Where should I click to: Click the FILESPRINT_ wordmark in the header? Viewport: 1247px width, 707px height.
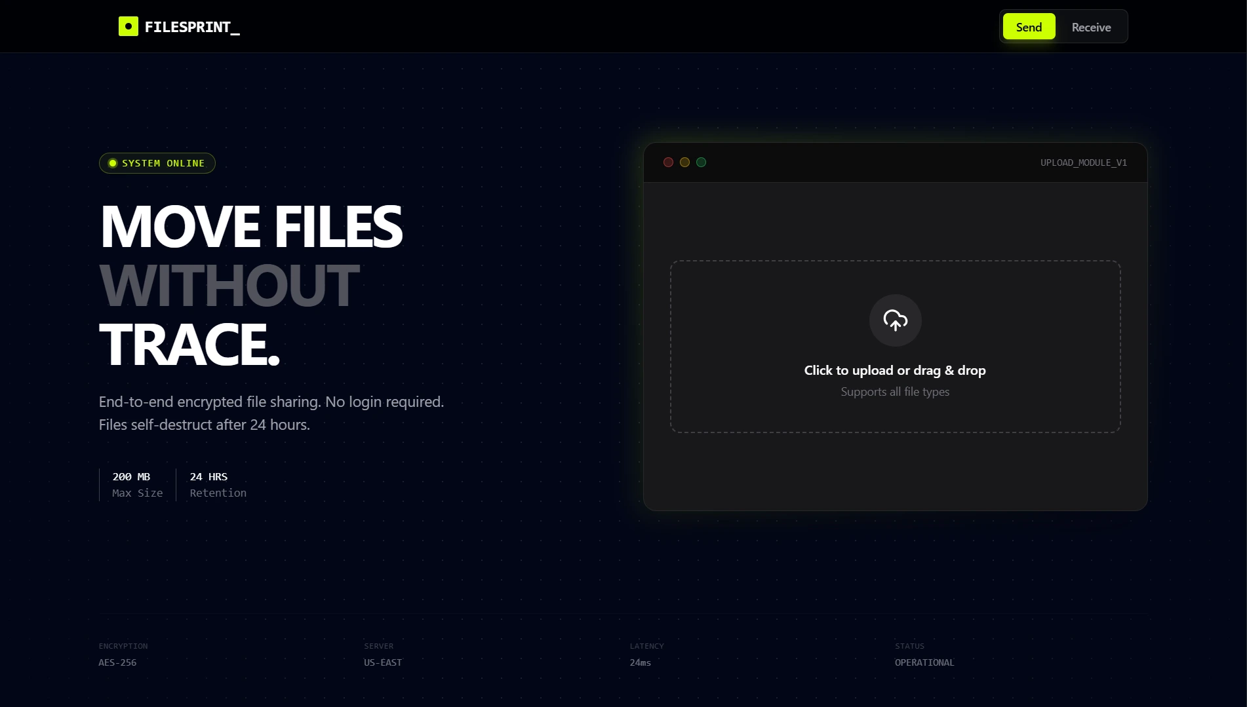pyautogui.click(x=192, y=27)
